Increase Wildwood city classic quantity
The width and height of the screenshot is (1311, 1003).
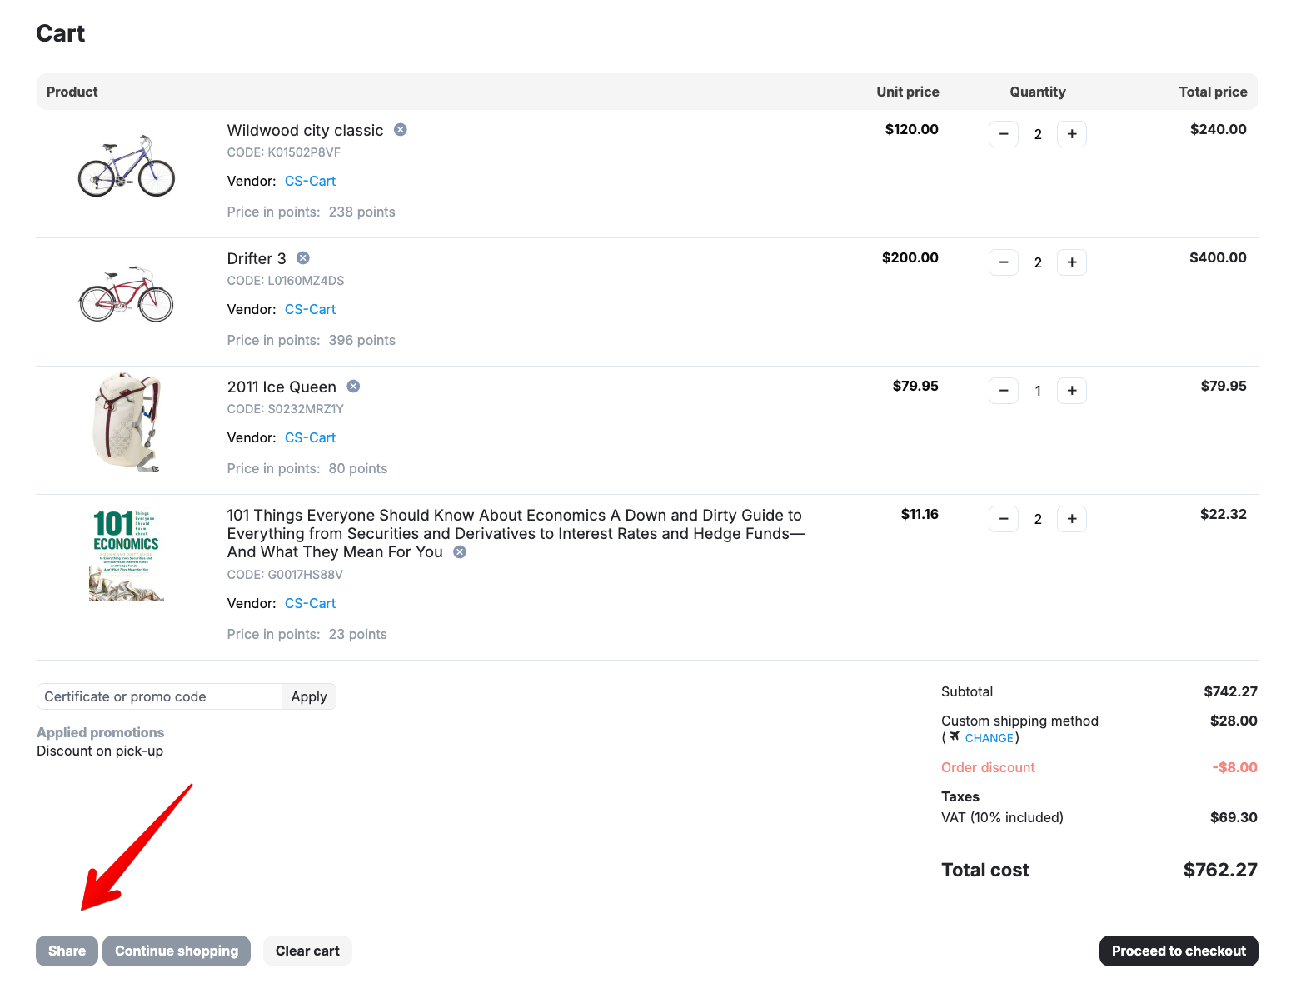1072,134
